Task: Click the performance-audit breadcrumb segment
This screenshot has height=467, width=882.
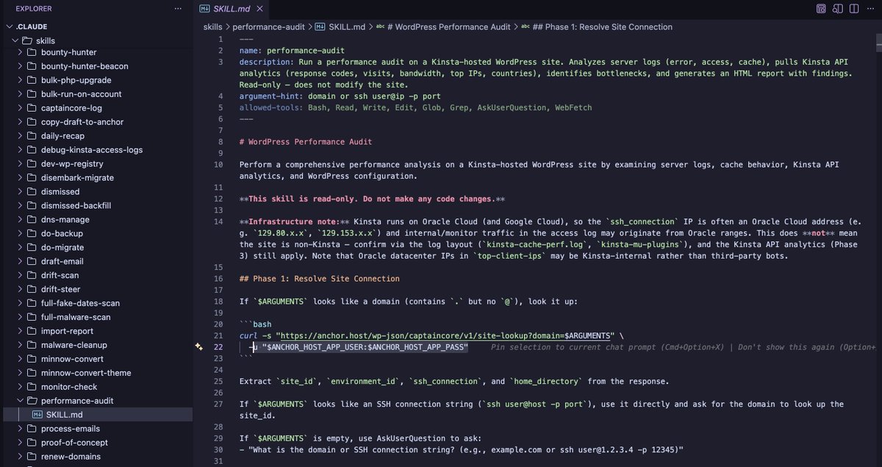Action: click(268, 27)
